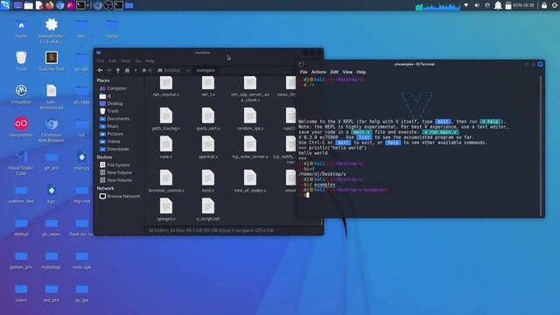
Task: Click the file manager Up arrow
Action: click(x=118, y=70)
